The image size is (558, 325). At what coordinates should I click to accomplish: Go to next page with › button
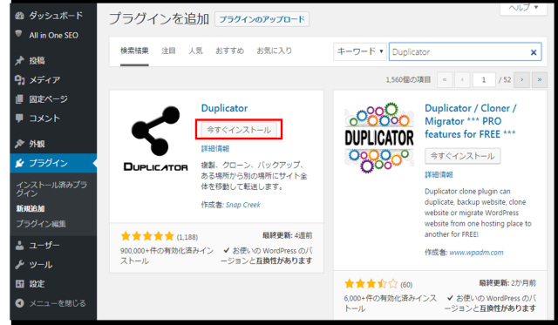click(522, 79)
